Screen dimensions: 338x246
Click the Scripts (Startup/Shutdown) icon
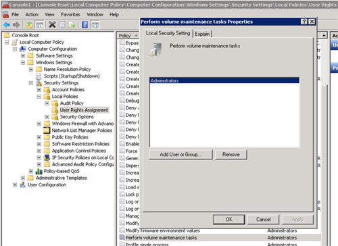click(39, 76)
